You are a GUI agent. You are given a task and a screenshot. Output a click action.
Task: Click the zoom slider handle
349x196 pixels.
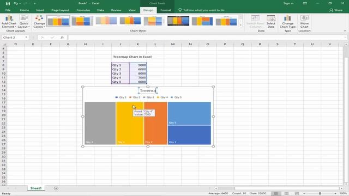pyautogui.click(x=320, y=194)
